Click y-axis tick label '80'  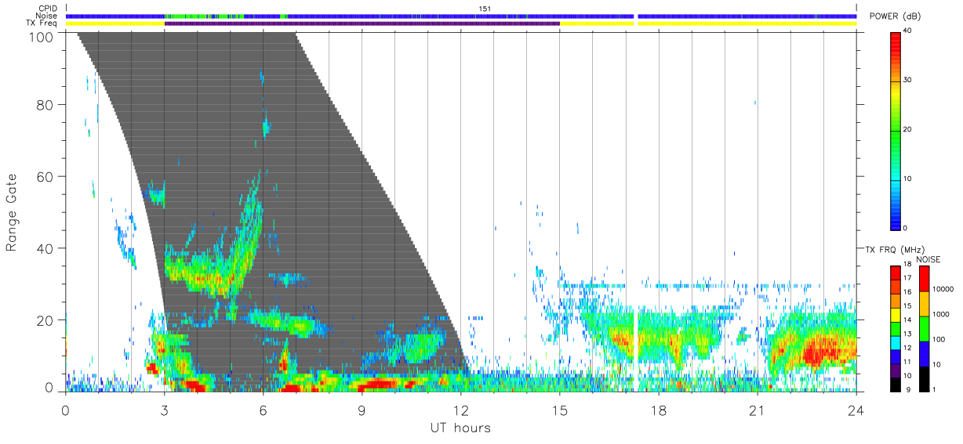coord(46,104)
